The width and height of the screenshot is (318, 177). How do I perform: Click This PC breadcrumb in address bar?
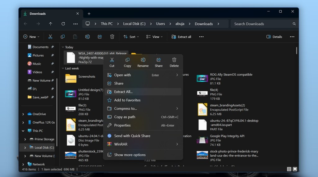107,24
